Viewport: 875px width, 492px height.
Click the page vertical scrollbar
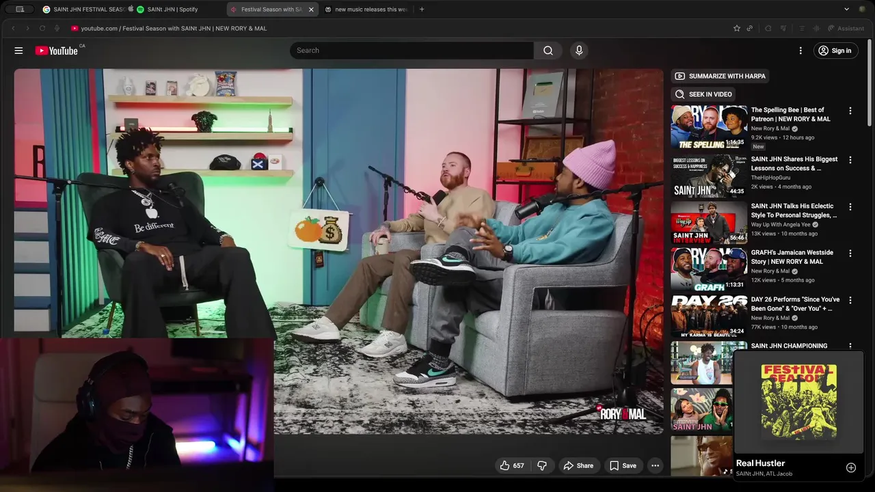[870, 82]
